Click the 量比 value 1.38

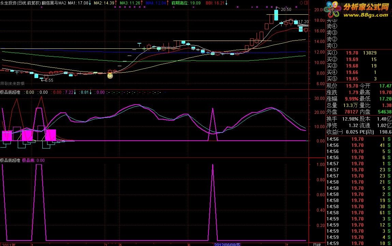pyautogui.click(x=387, y=106)
